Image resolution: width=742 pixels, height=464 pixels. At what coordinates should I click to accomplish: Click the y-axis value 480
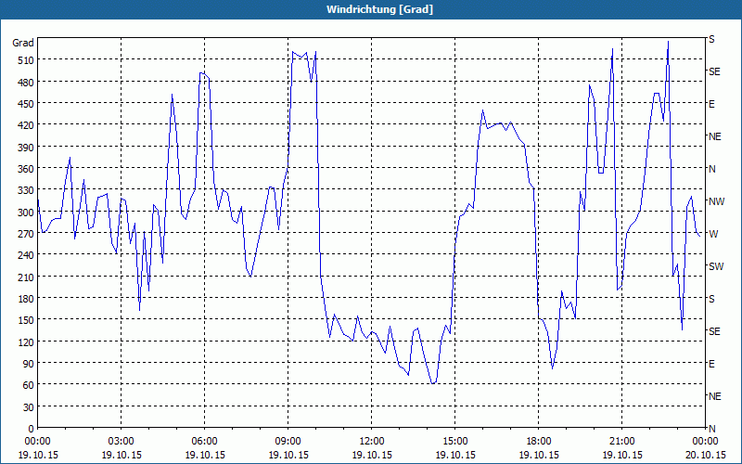tap(26, 83)
